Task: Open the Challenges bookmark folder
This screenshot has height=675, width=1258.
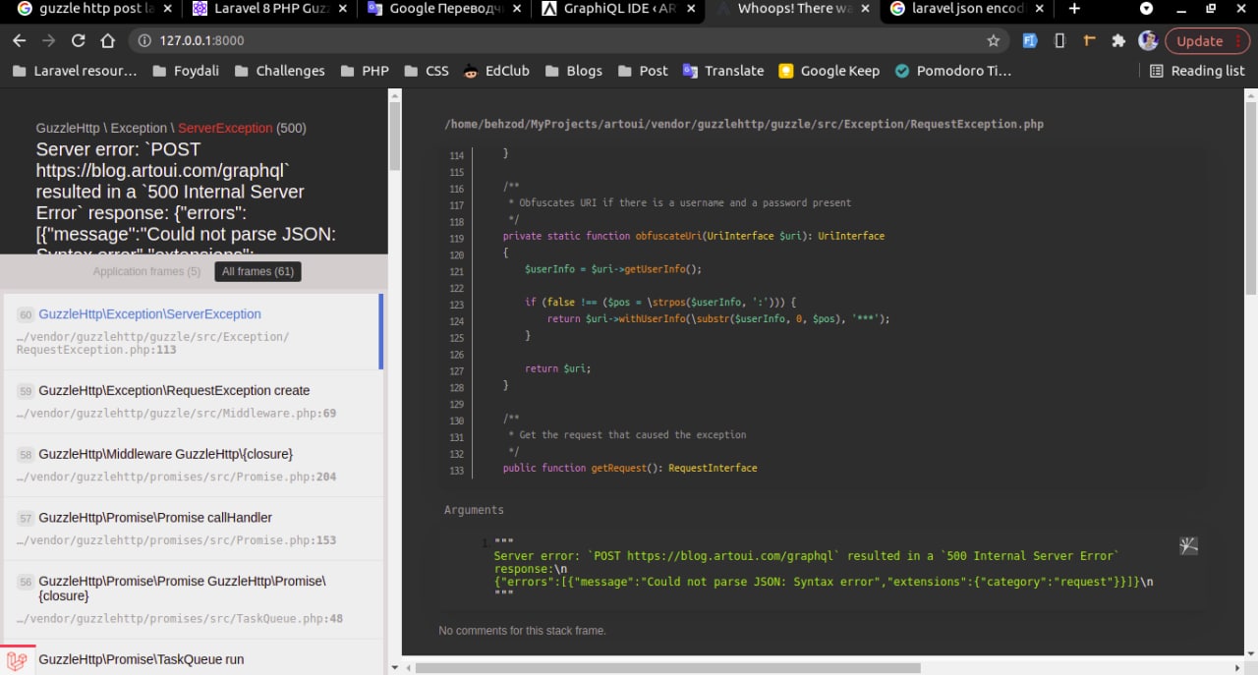Action: point(278,71)
